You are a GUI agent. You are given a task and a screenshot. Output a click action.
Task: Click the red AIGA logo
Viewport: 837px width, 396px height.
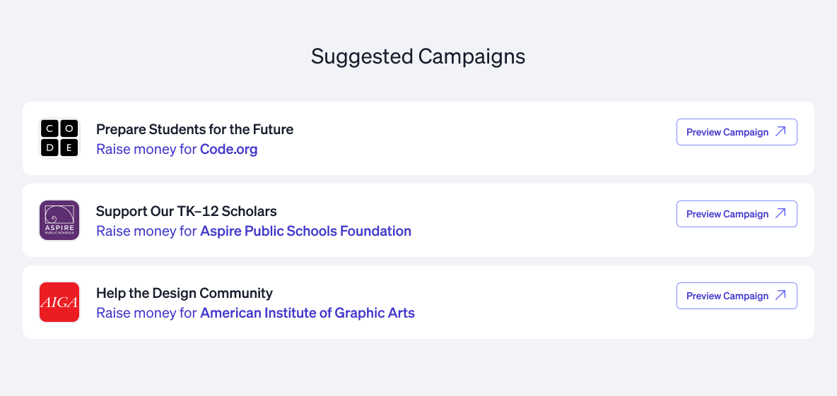pyautogui.click(x=59, y=302)
